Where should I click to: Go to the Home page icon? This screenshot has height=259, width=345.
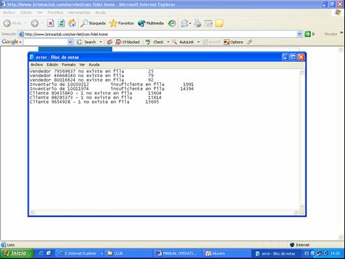72,23
